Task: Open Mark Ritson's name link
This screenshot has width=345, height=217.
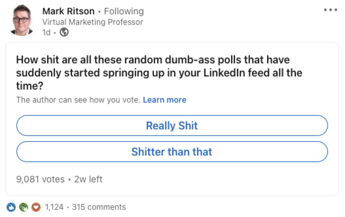Action: point(68,11)
